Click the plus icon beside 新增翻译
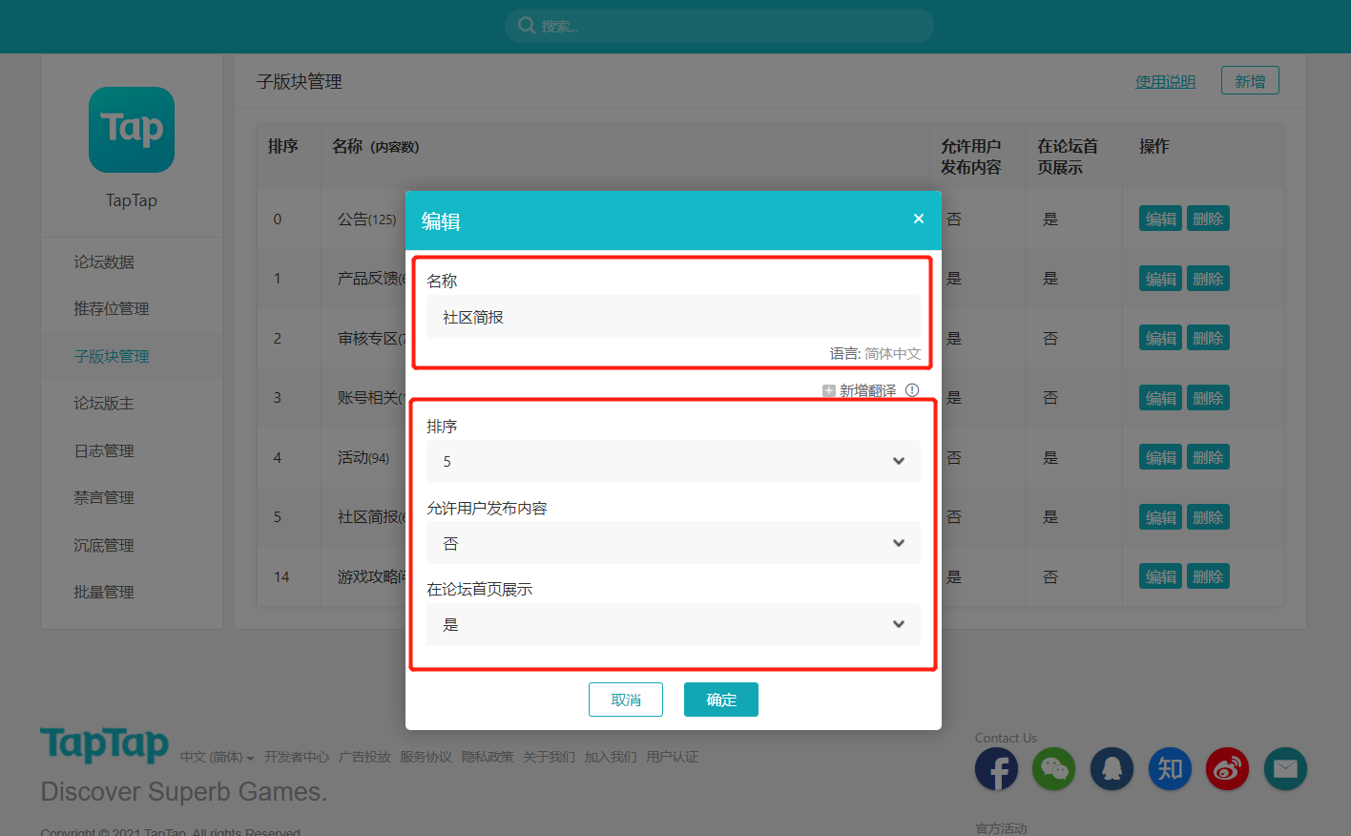 click(x=828, y=390)
